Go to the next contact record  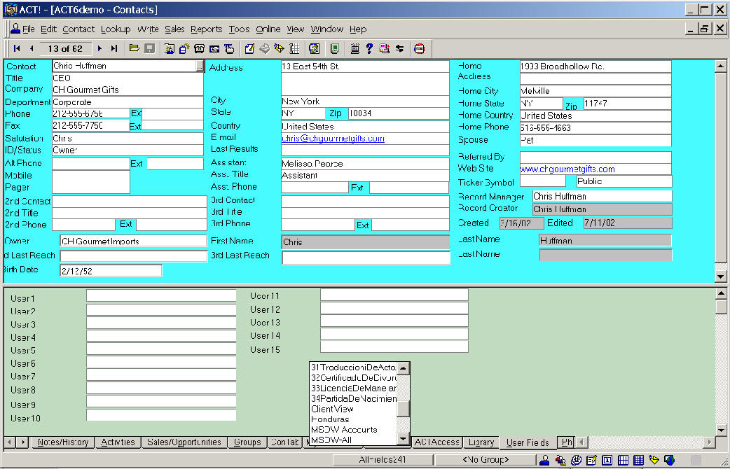click(x=99, y=48)
